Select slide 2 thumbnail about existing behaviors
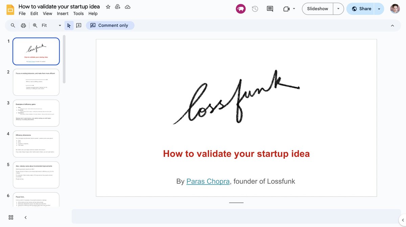 pos(36,82)
